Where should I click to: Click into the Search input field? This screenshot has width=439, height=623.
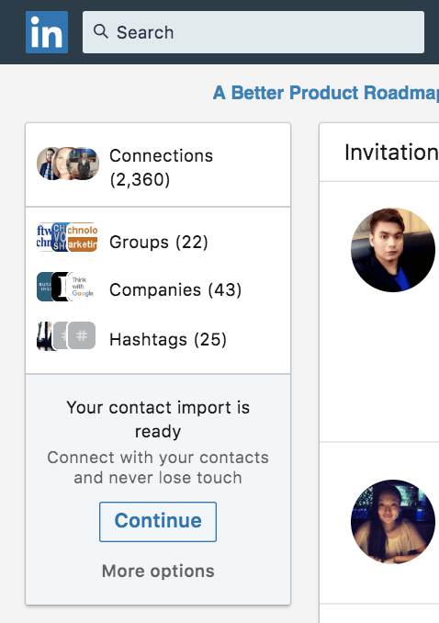coord(253,32)
